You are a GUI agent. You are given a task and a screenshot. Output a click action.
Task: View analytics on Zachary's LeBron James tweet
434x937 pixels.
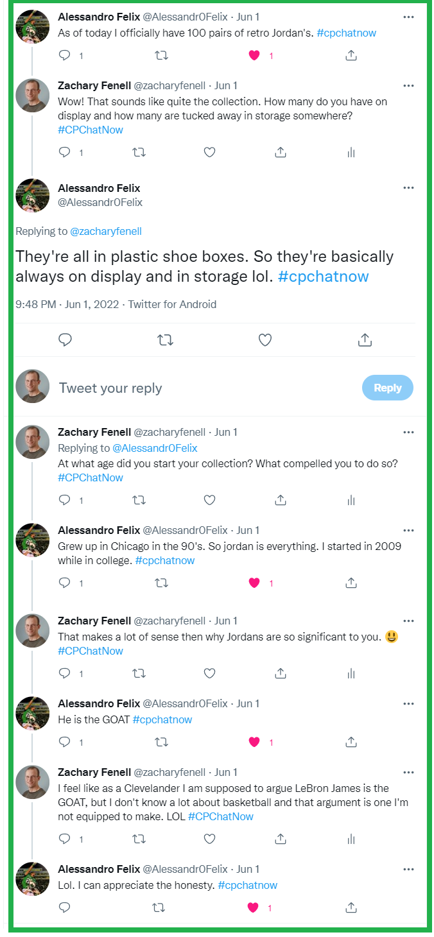(351, 839)
